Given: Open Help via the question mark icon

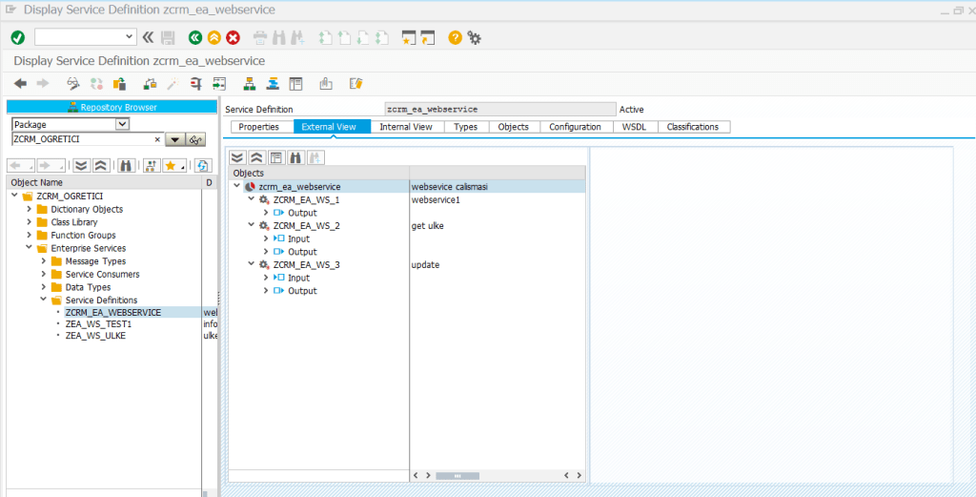Looking at the screenshot, I should [x=455, y=37].
